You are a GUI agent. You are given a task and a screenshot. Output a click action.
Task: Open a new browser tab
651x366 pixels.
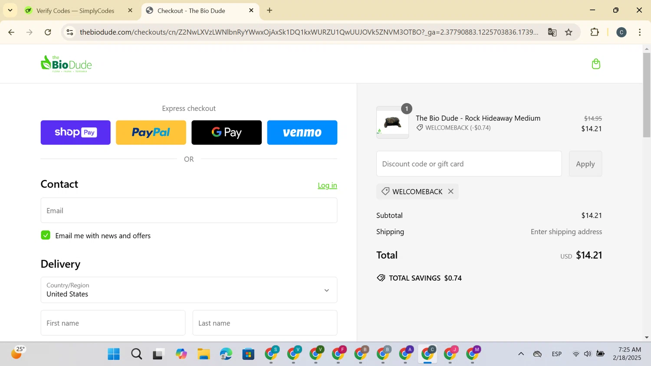click(270, 10)
